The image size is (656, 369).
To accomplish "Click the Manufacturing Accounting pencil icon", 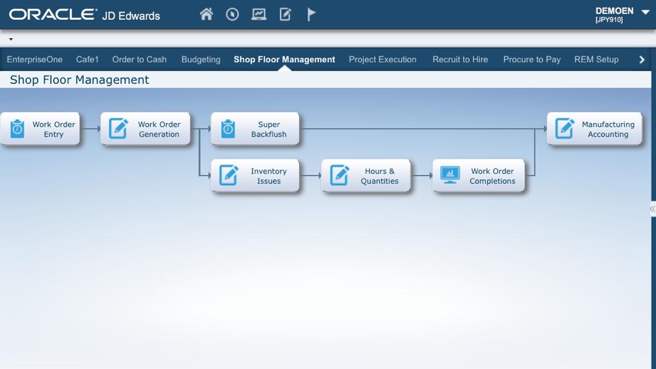I will pyautogui.click(x=565, y=128).
